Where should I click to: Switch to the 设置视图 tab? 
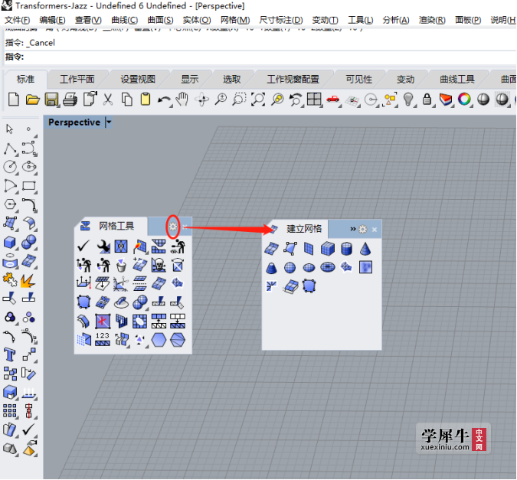[138, 80]
